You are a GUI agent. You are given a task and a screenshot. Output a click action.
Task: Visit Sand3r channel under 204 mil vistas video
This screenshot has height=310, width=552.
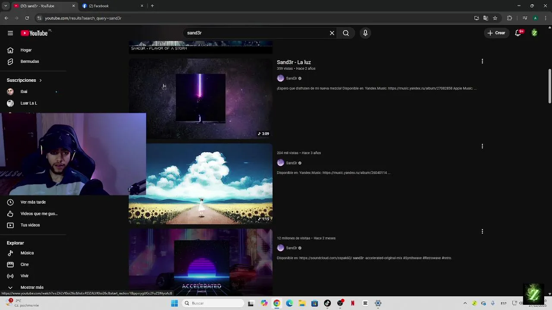pyautogui.click(x=292, y=163)
